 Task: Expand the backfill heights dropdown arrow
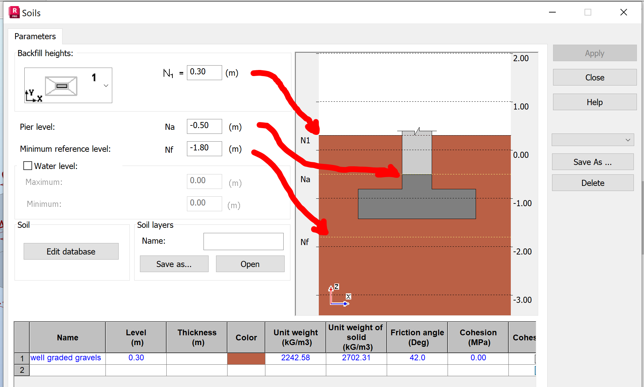106,85
